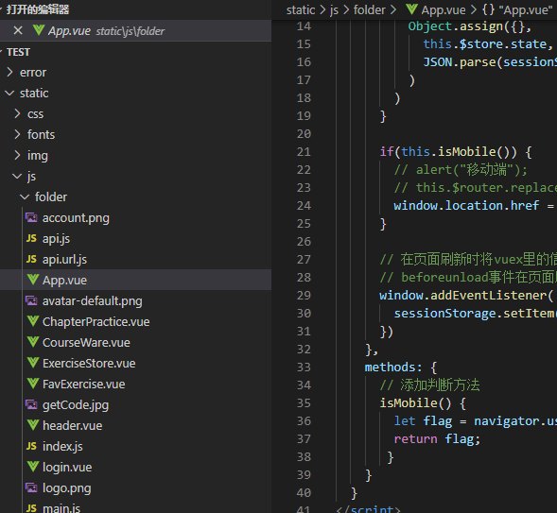Click 'static' in the breadcrumb
Image resolution: width=557 pixels, height=513 pixels.
(x=301, y=10)
